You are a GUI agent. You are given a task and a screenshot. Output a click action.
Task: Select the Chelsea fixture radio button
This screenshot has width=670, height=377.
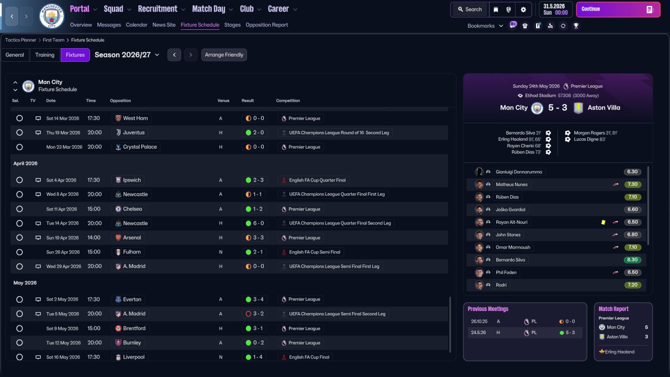[x=19, y=209]
